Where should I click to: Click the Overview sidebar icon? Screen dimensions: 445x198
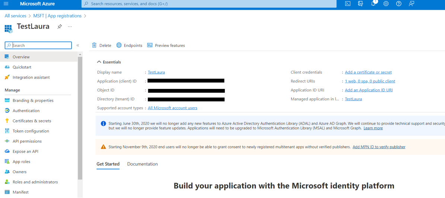(7, 57)
